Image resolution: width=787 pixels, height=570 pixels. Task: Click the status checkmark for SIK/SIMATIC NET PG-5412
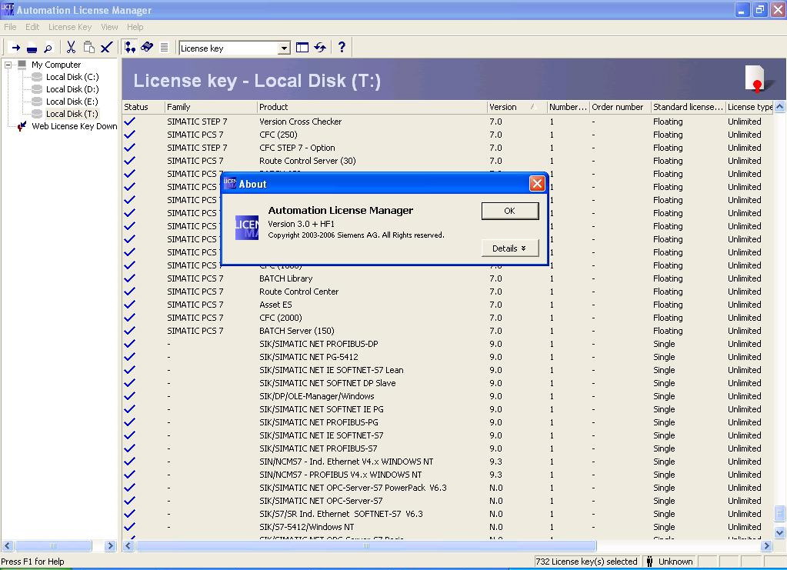129,357
